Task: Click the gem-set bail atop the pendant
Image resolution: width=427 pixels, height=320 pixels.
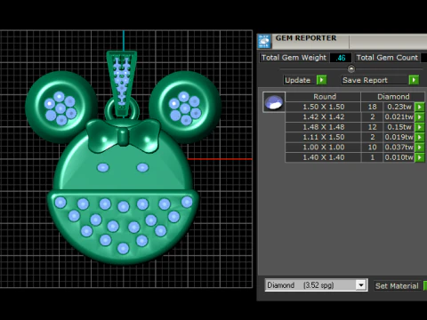Action: tap(122, 83)
